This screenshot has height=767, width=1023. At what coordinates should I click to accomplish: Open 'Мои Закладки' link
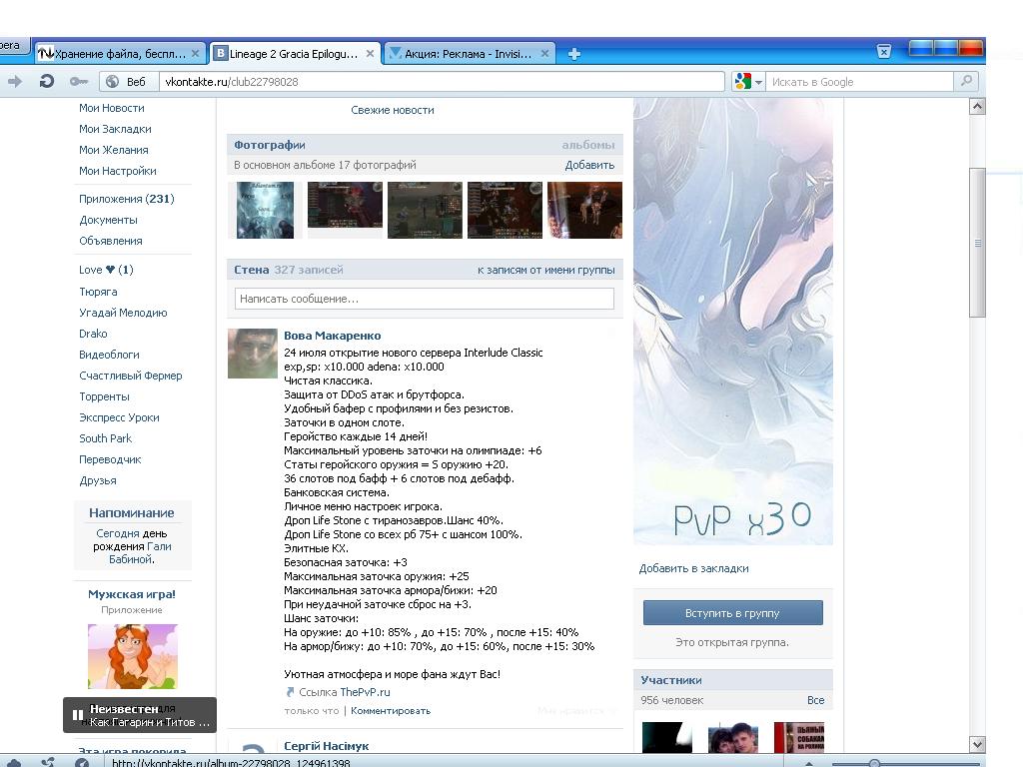[x=115, y=129]
